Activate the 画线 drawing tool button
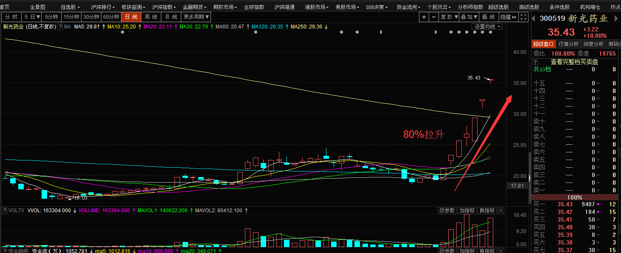The height and width of the screenshot is (253, 621). point(489,17)
